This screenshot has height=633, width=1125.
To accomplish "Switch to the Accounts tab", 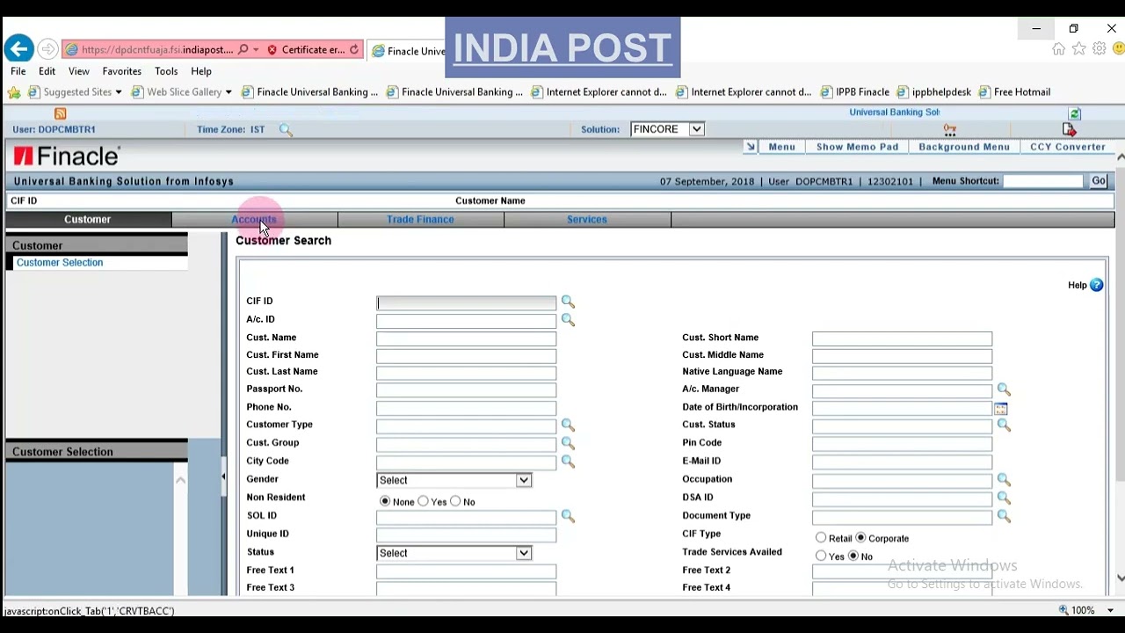I will click(x=254, y=219).
